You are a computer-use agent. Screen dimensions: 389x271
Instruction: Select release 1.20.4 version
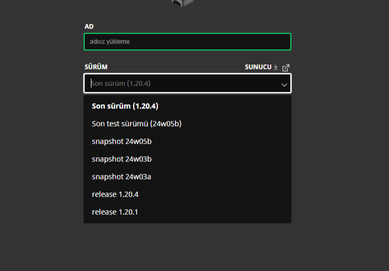click(115, 194)
